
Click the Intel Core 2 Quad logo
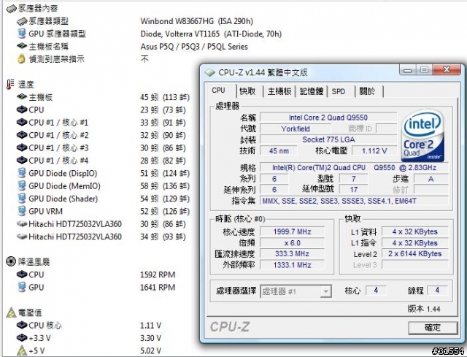tap(422, 136)
